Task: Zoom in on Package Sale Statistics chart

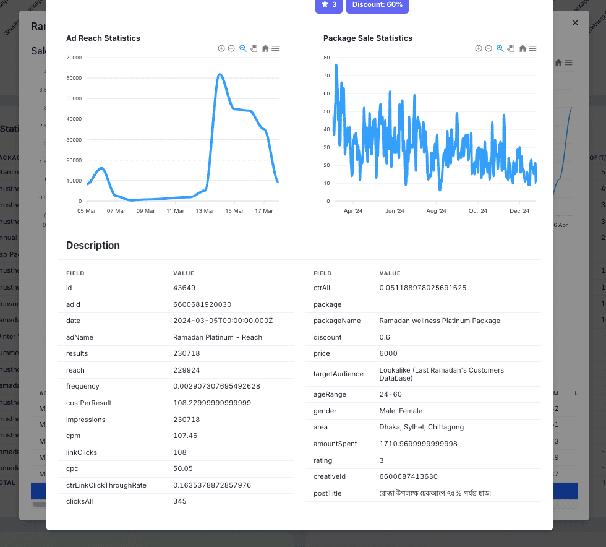Action: point(479,48)
